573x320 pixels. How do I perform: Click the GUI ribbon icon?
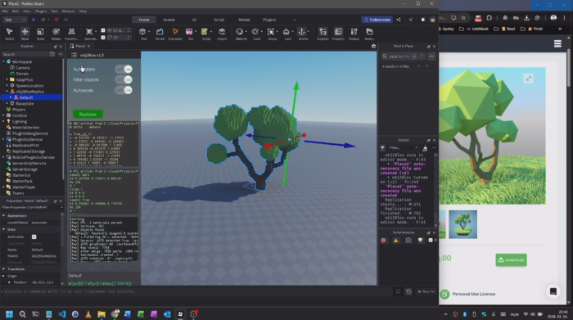point(189,34)
